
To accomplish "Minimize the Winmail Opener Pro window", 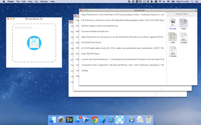I will point(11,19).
